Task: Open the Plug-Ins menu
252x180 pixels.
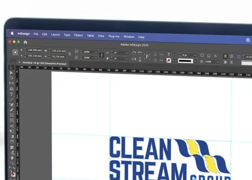Action: point(114,36)
